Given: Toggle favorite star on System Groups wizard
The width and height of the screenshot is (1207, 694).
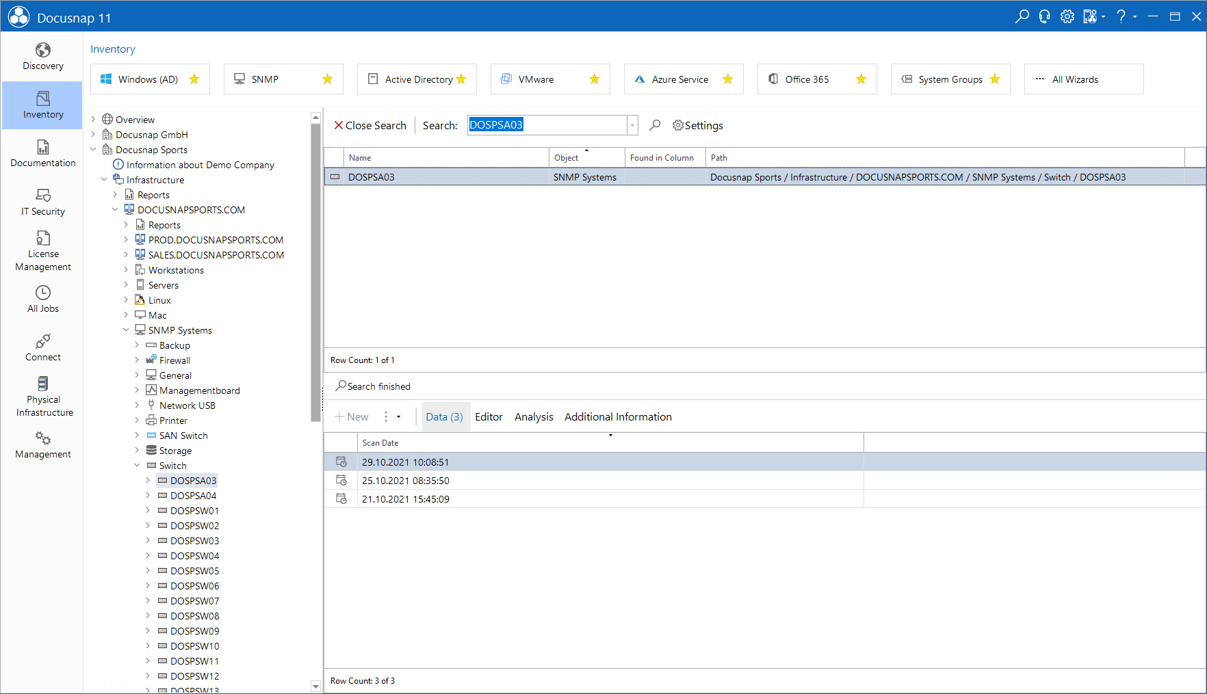Looking at the screenshot, I should [x=995, y=79].
